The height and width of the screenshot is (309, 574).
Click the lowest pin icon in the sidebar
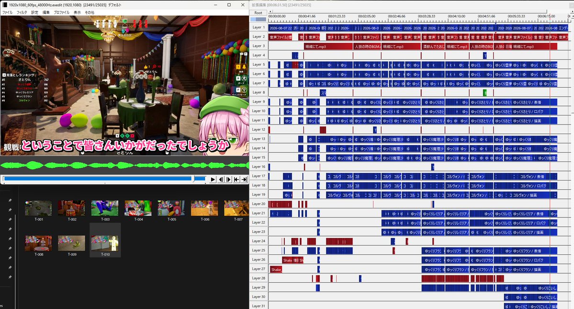(x=10, y=277)
